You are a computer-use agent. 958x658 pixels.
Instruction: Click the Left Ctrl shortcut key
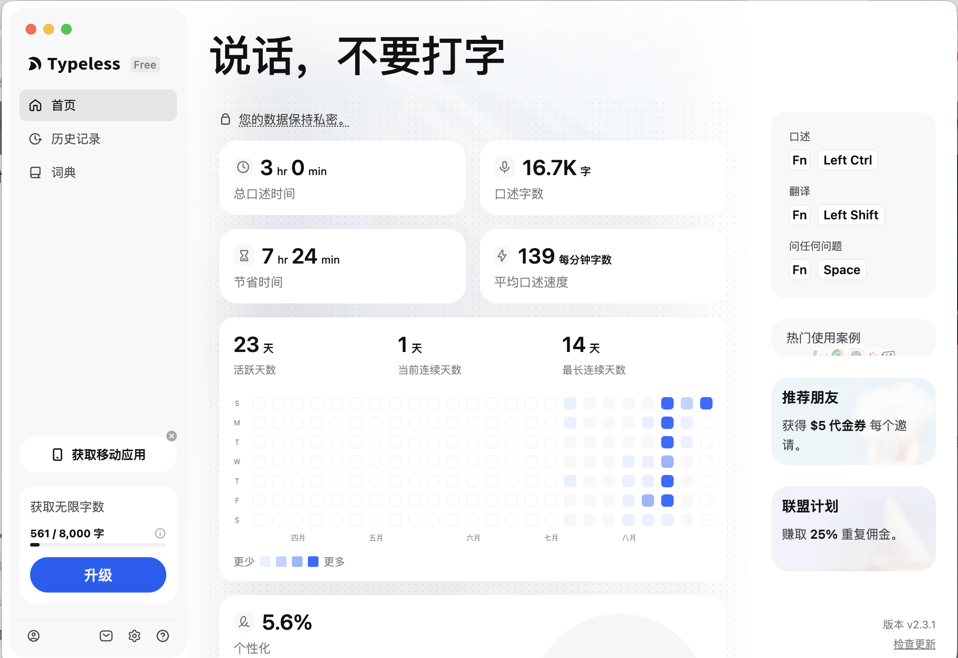(x=847, y=160)
